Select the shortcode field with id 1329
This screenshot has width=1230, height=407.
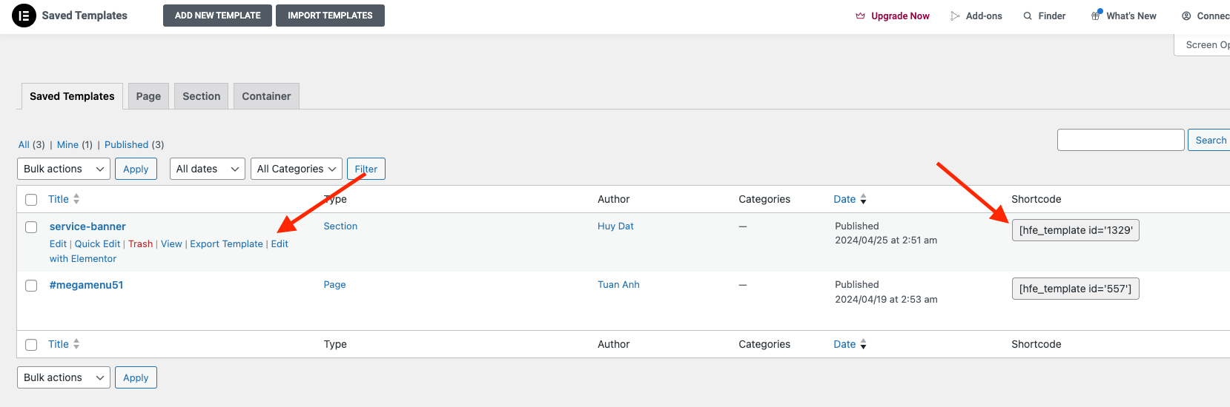pos(1075,230)
